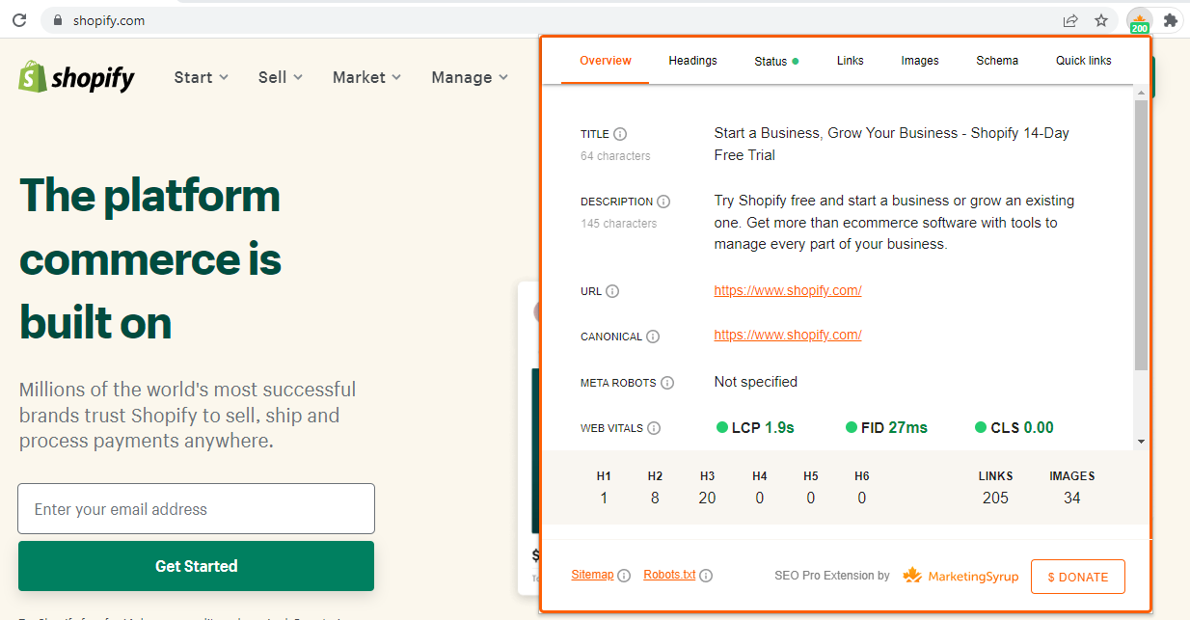Open the canonical shopify.com link

(x=787, y=335)
